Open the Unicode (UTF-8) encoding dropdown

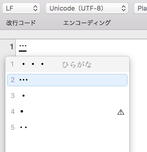87,8
